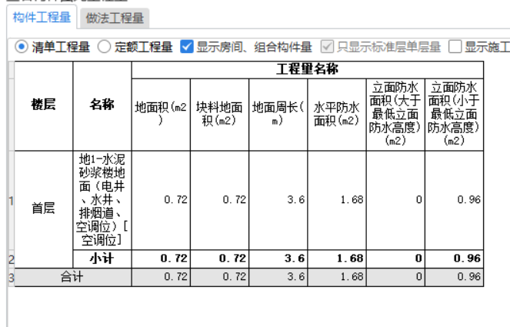The width and height of the screenshot is (510, 327).
Task: Select row 1 立面防水 value 0.96
Action: 454,200
